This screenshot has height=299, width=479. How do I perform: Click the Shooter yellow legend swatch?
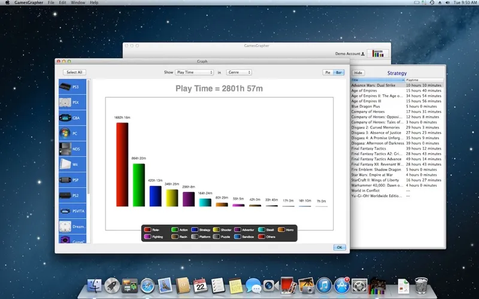click(x=216, y=230)
